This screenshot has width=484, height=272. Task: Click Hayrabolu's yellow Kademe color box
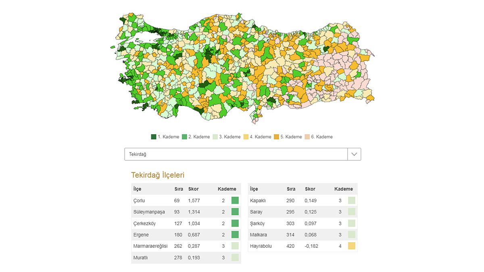click(351, 246)
